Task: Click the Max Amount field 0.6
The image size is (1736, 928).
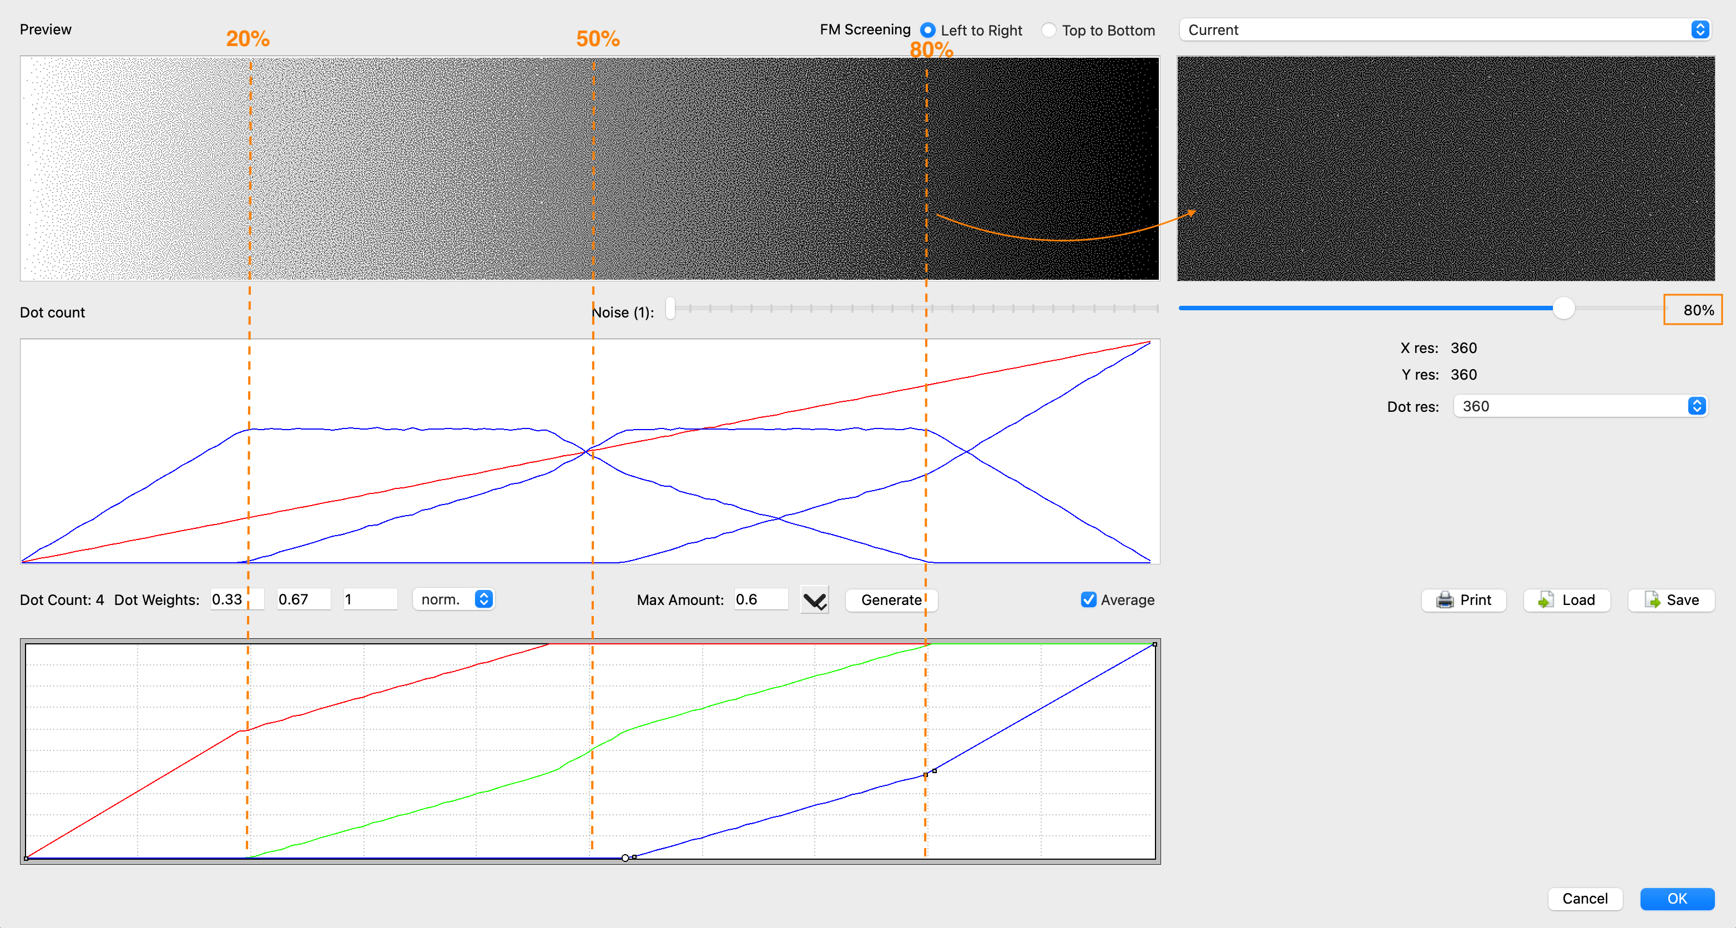Action: click(761, 599)
